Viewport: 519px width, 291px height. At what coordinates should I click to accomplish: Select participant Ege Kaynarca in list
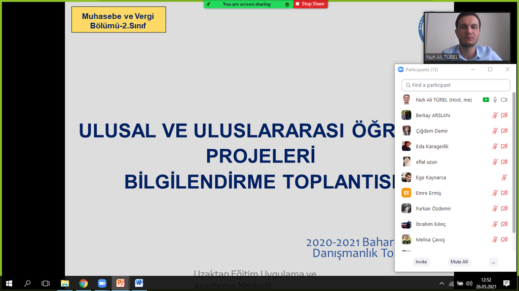[454, 177]
